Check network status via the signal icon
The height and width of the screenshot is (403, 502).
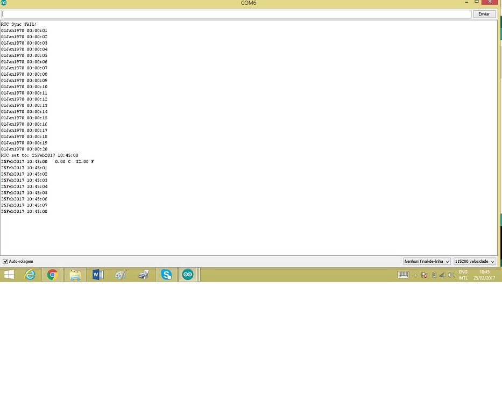tap(442, 275)
